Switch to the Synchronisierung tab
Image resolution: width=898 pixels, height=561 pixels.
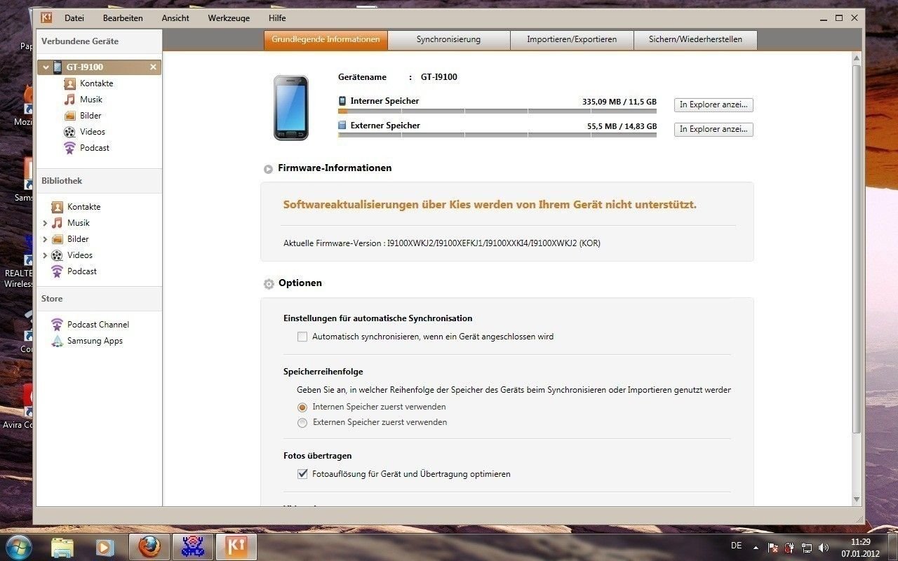coord(448,40)
